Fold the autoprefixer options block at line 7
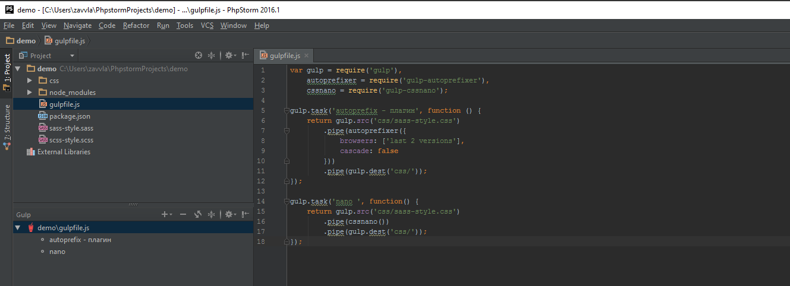 click(286, 131)
